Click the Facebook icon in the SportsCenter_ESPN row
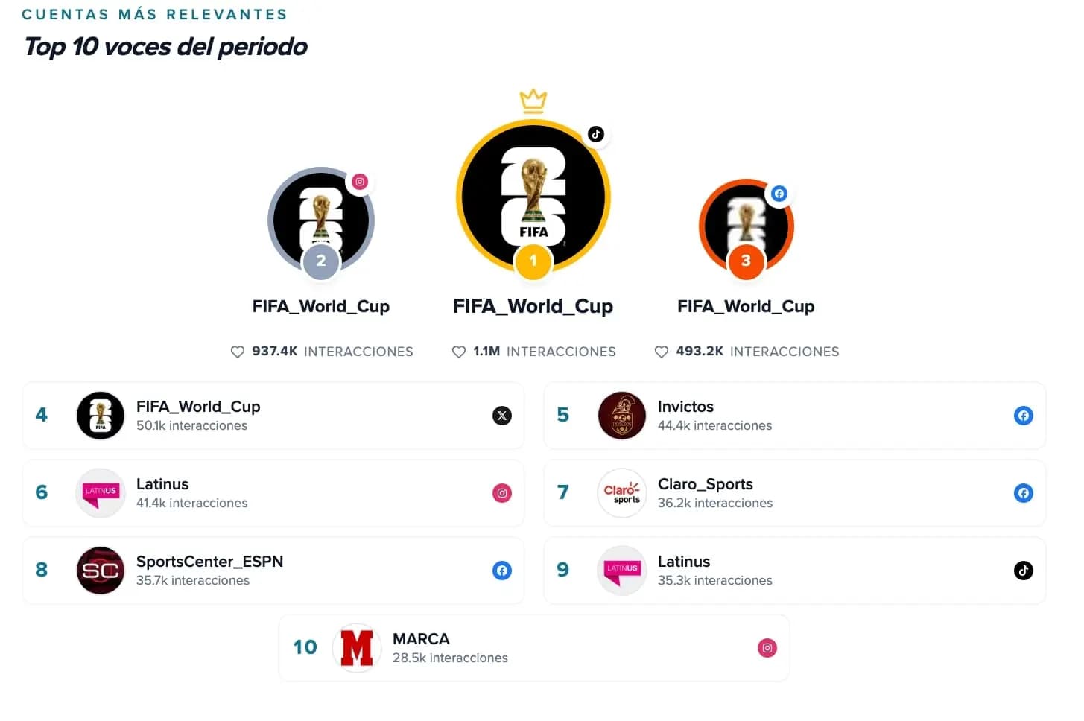 coord(502,571)
